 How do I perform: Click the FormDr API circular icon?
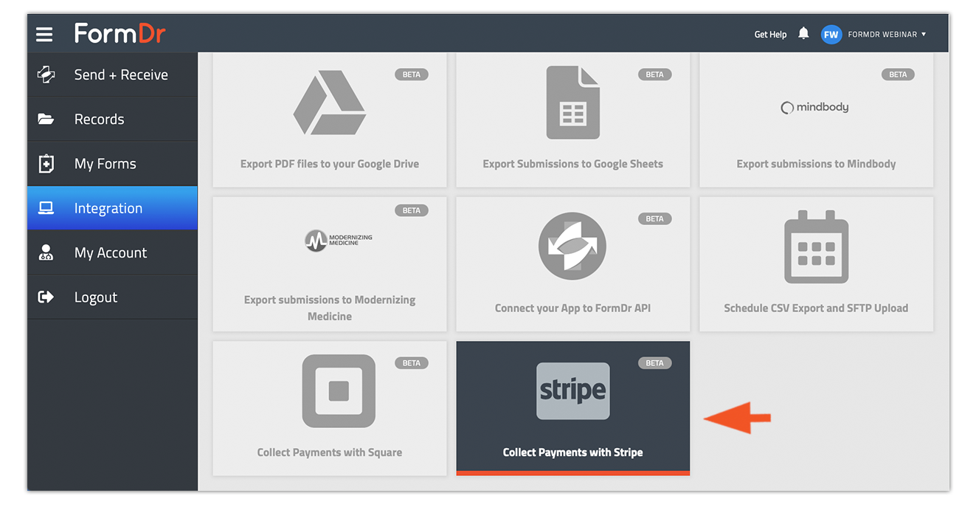(x=572, y=246)
